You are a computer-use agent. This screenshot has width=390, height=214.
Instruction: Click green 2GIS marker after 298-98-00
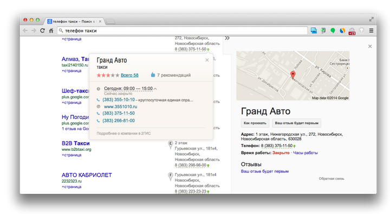(208, 165)
